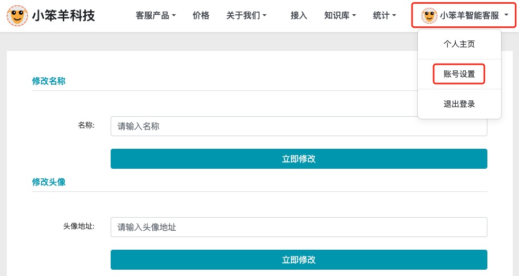Click the sheep logo icon in the header
This screenshot has width=519, height=276.
tap(17, 16)
